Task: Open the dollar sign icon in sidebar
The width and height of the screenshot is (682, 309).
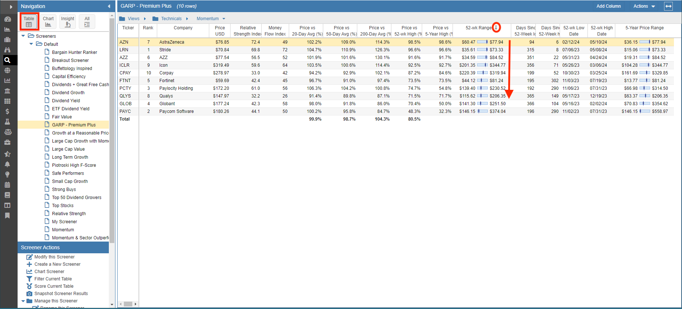Action: (7, 111)
